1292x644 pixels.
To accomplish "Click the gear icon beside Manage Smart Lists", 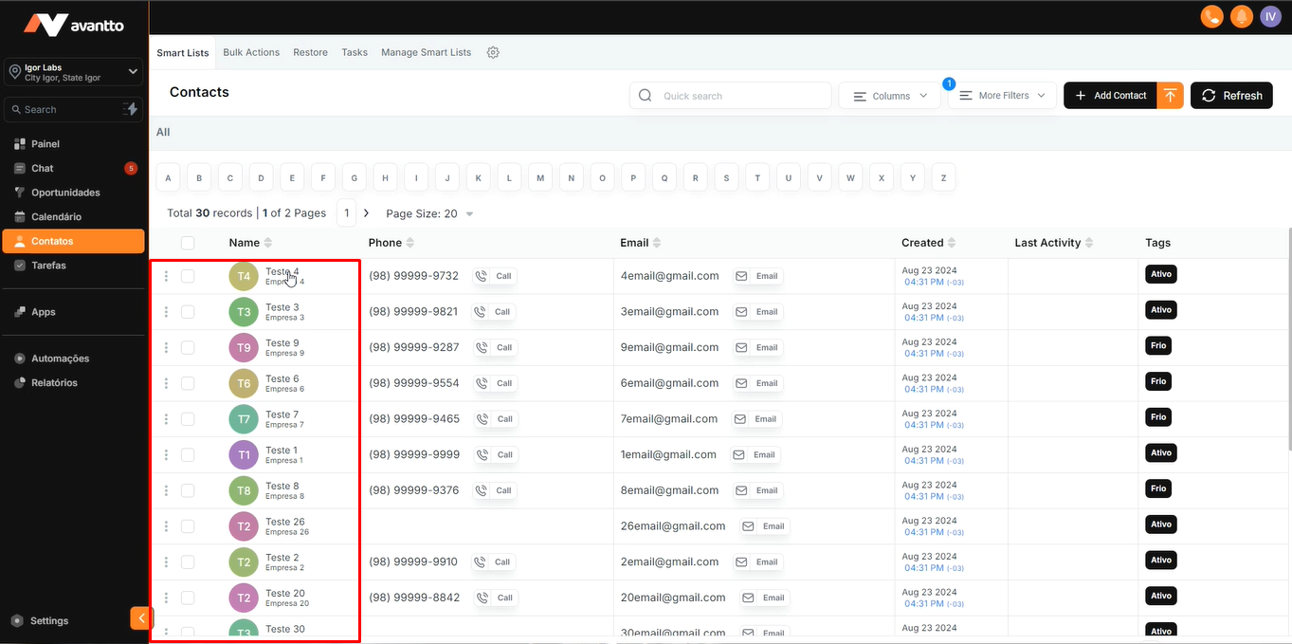I will coord(493,52).
